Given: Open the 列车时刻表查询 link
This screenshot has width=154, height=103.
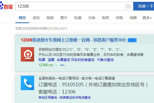Looking at the screenshot, I should [83, 60].
